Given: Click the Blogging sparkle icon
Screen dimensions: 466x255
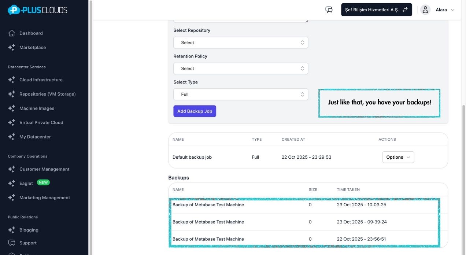Looking at the screenshot, I should point(12,230).
